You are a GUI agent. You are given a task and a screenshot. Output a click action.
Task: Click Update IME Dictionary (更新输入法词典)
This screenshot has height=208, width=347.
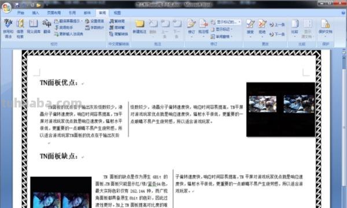[69, 34]
